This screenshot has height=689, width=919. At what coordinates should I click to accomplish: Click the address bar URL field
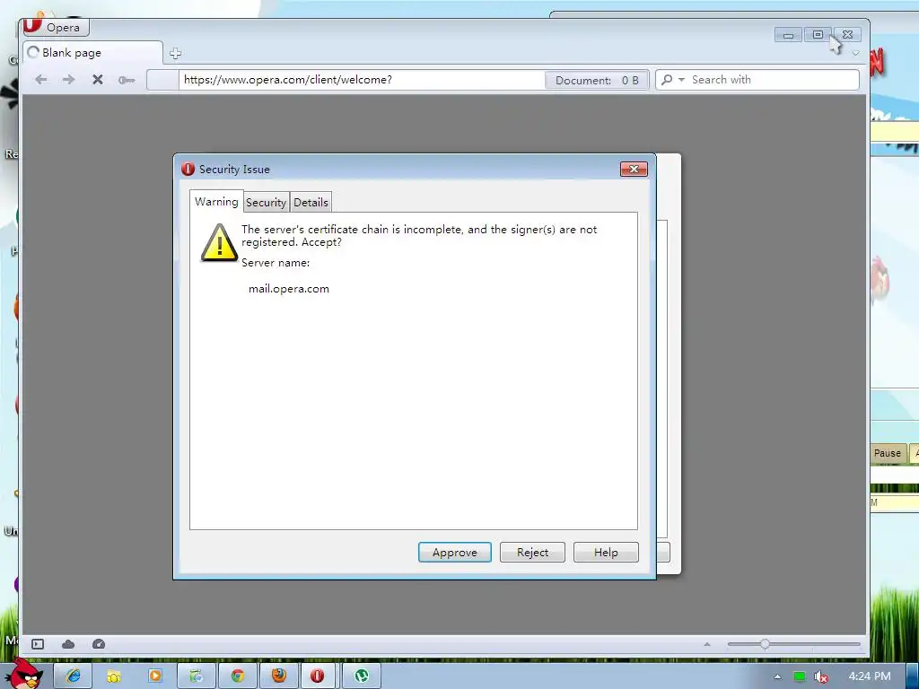[362, 80]
